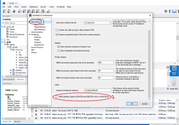
Task: Expand the Indexes node
Action: [x=11, y=70]
